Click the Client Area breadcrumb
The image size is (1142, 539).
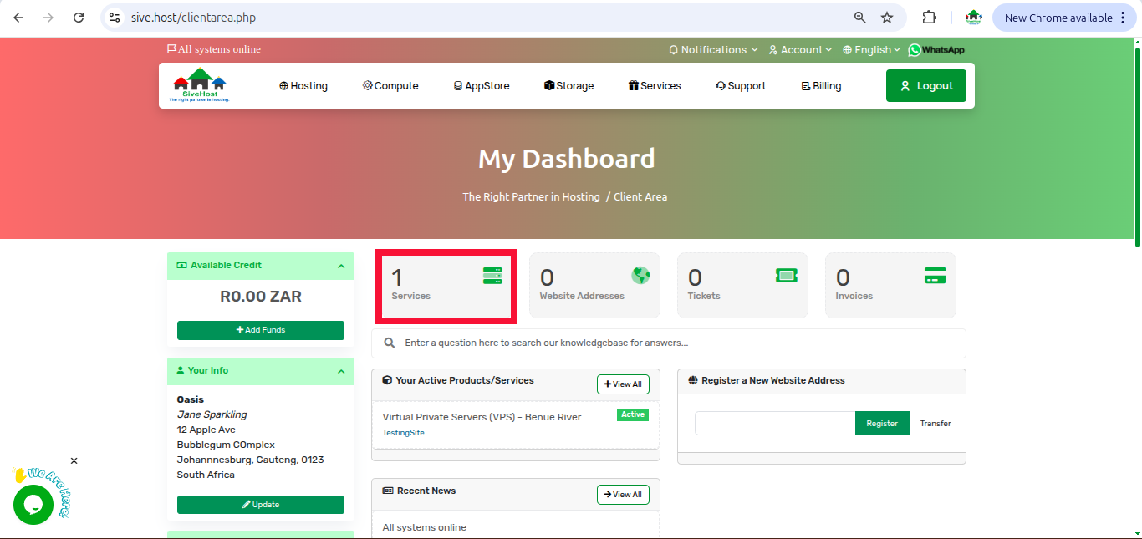coord(640,197)
